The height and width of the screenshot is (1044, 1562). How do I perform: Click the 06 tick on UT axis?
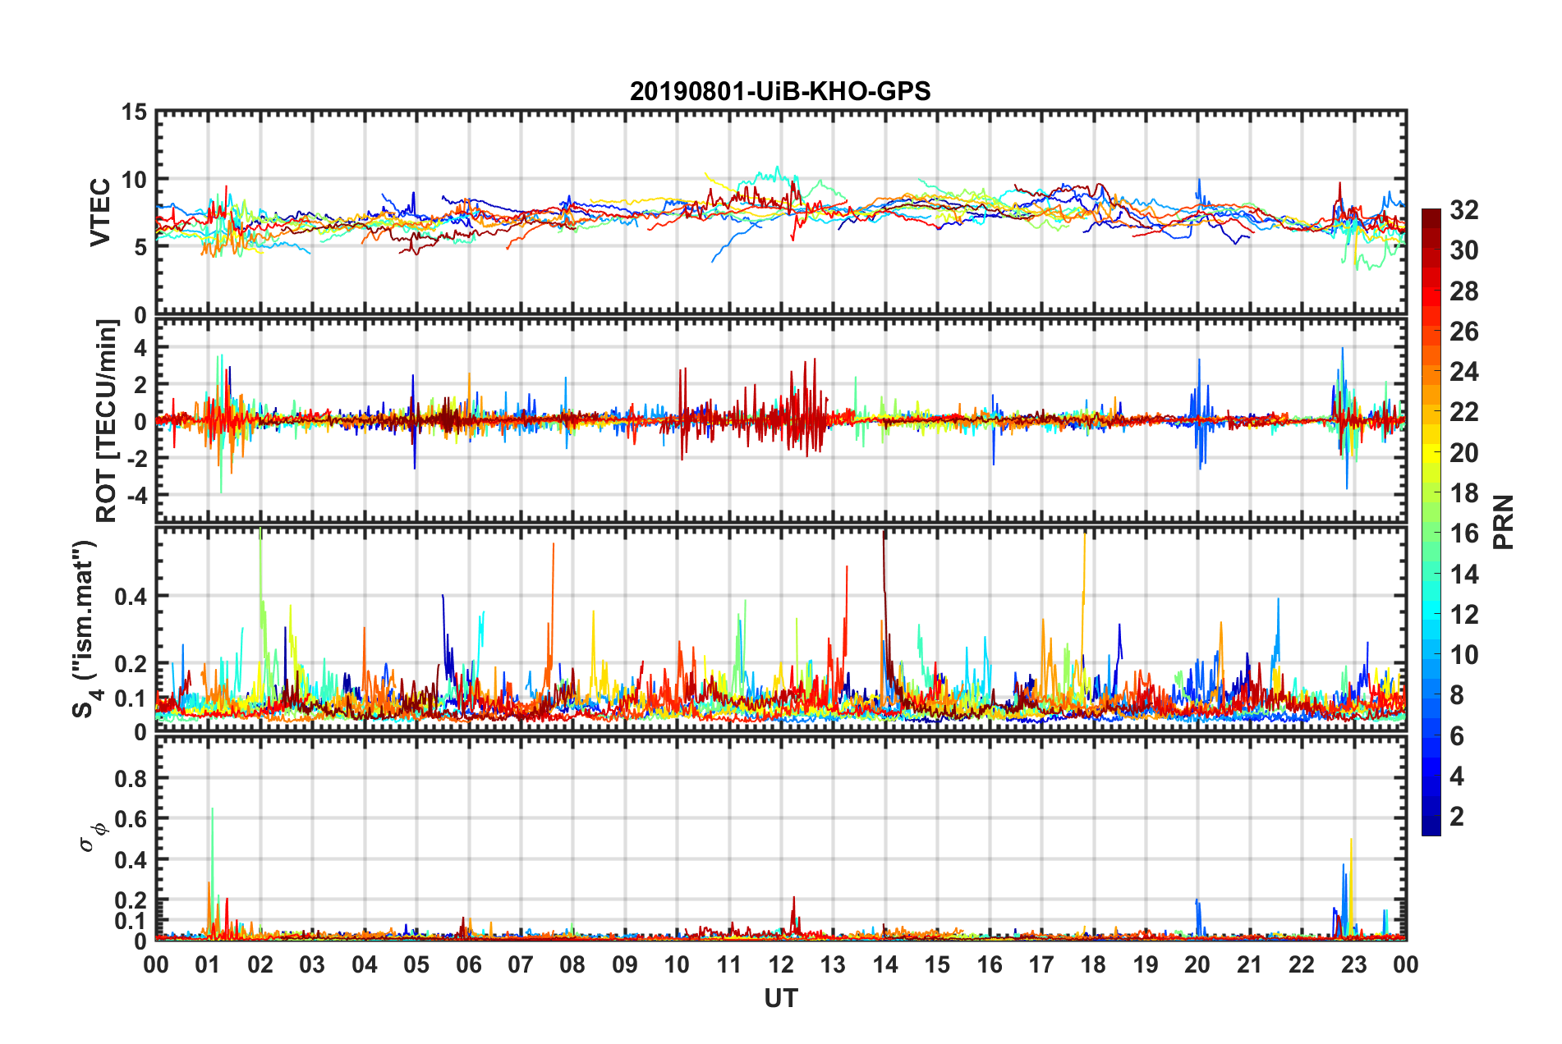468,964
